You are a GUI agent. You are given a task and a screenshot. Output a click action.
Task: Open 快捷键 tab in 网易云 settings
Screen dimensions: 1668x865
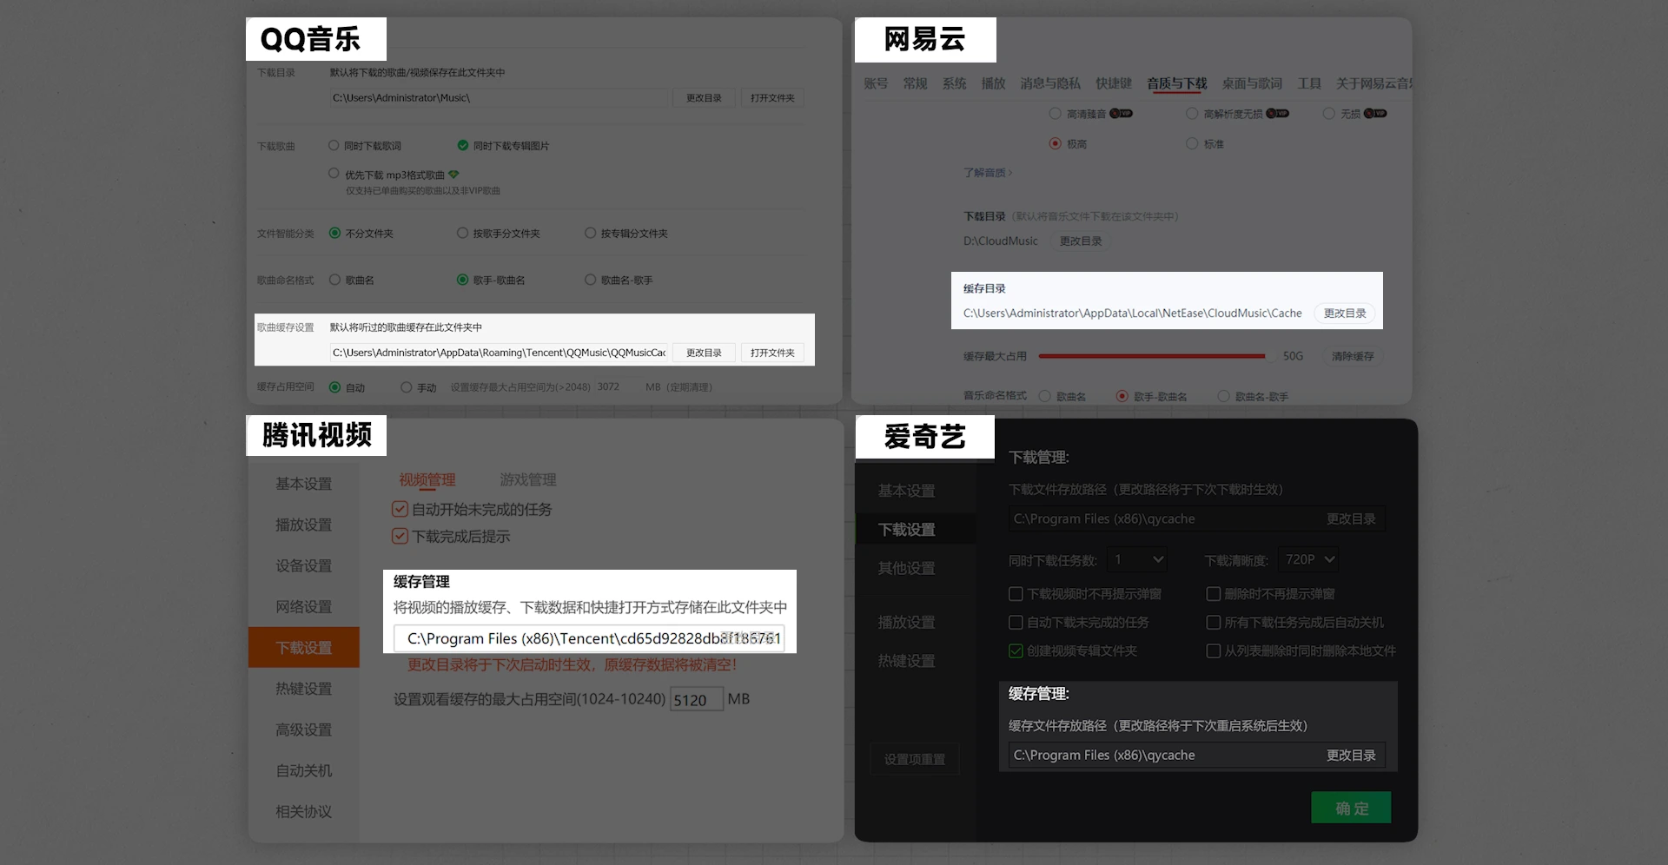tap(1114, 83)
